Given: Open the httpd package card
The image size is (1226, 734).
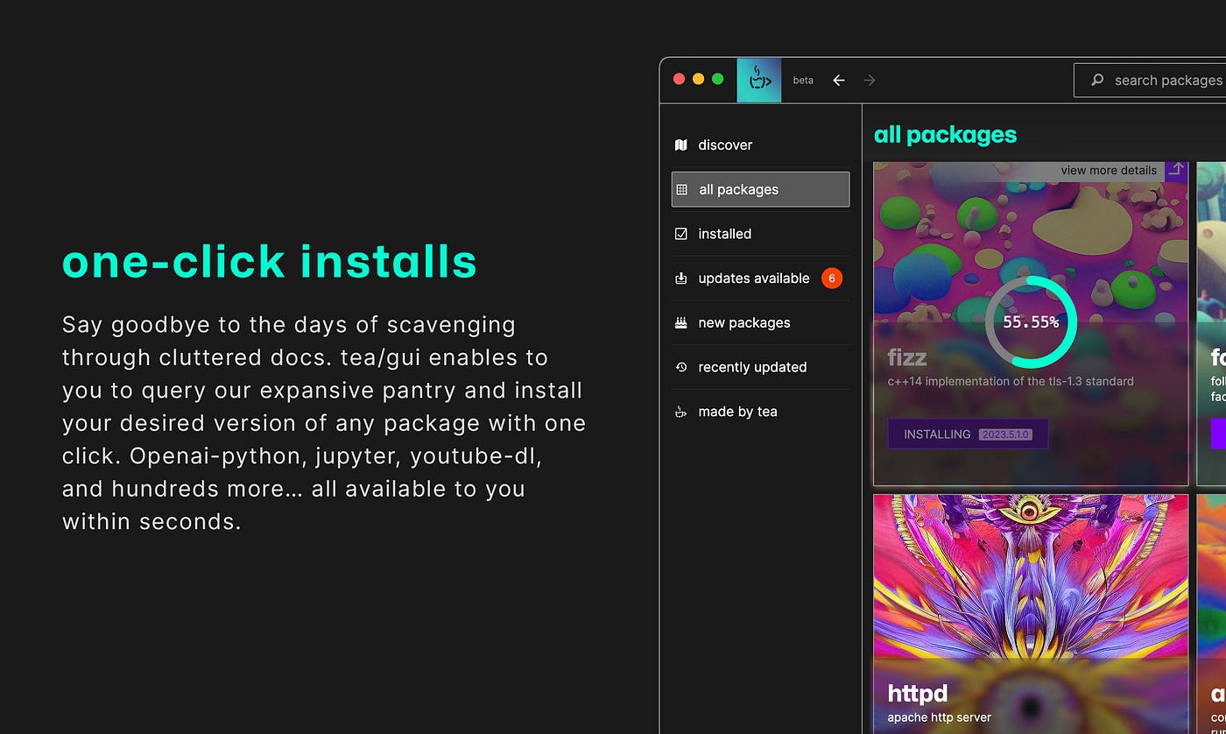Looking at the screenshot, I should (1031, 614).
